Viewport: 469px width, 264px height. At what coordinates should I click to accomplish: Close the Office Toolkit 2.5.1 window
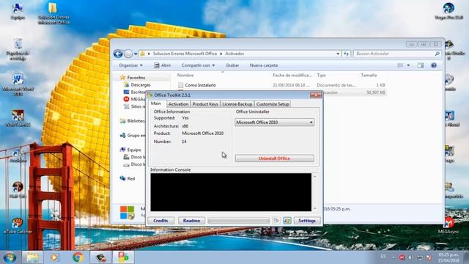[x=315, y=95]
